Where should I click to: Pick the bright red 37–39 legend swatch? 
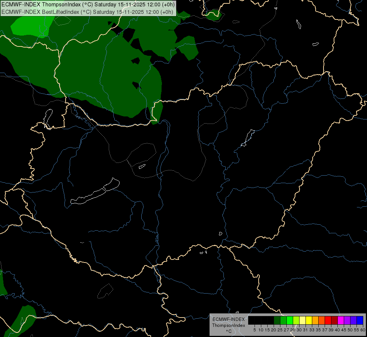point(328,320)
